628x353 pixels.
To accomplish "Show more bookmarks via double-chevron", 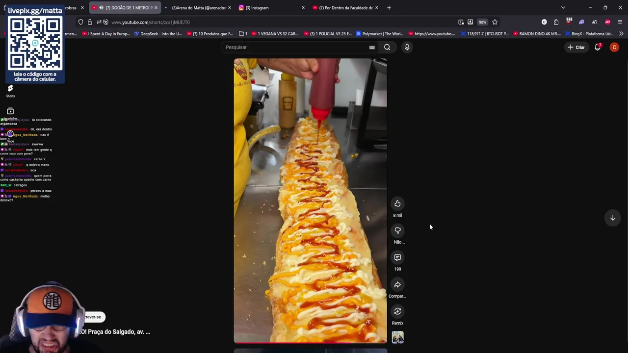I will (621, 34).
